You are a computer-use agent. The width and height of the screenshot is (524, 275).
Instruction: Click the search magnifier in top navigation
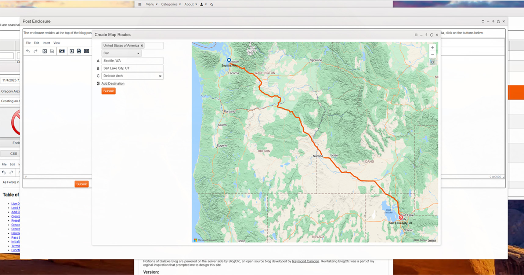211,5
